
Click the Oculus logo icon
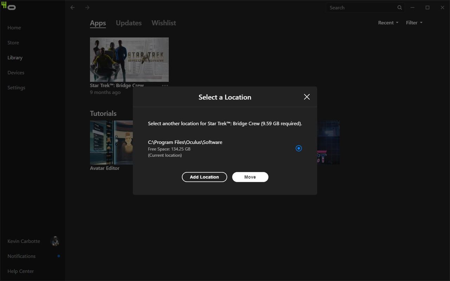tap(12, 7)
